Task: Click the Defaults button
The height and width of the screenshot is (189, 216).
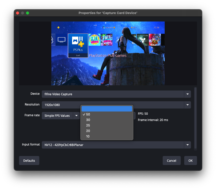Action: coord(29,160)
